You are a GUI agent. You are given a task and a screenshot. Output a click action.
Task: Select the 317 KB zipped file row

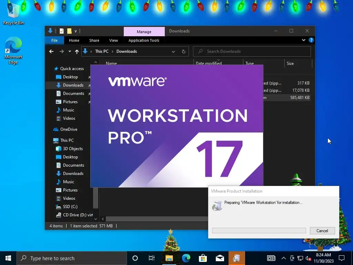tap(287, 83)
